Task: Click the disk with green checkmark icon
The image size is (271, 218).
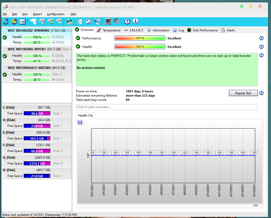Action: point(51,22)
